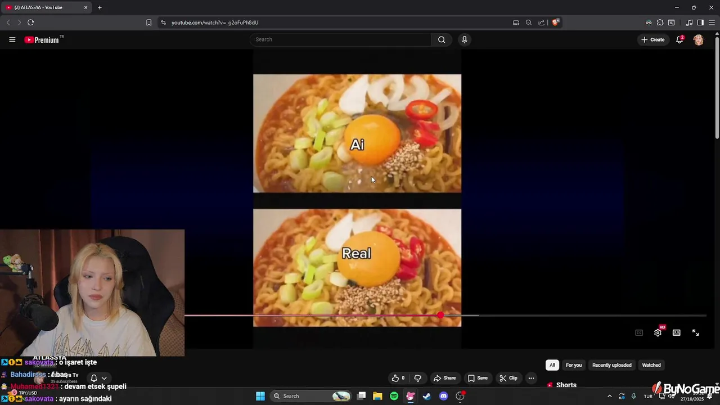The height and width of the screenshot is (405, 720).
Task: Reload the page in browser
Action: [x=30, y=22]
